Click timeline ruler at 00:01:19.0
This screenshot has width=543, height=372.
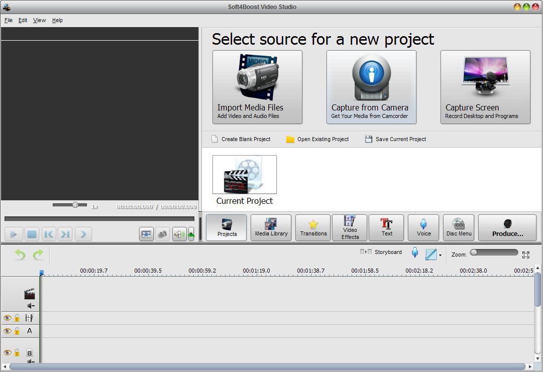(x=256, y=271)
